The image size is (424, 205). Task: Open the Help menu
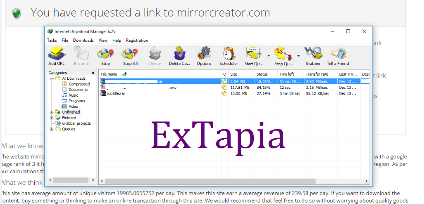click(117, 40)
